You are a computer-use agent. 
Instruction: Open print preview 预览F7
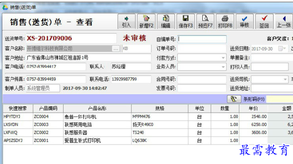[205, 22]
